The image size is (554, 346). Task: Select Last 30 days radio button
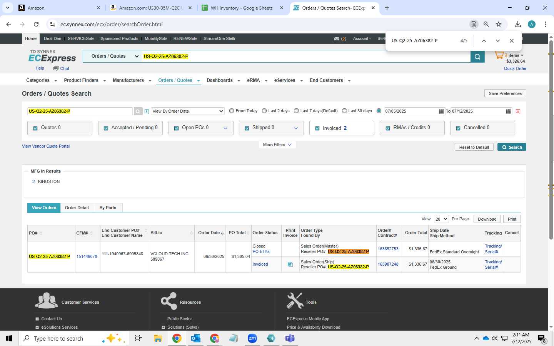click(344, 111)
